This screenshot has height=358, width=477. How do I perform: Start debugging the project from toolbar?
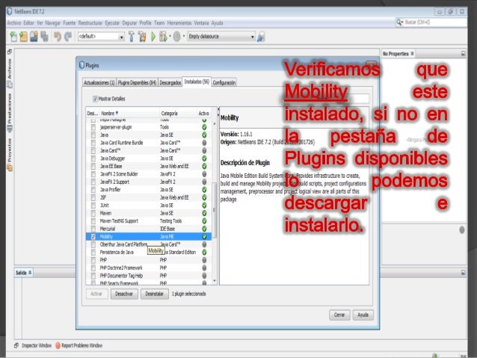click(163, 37)
